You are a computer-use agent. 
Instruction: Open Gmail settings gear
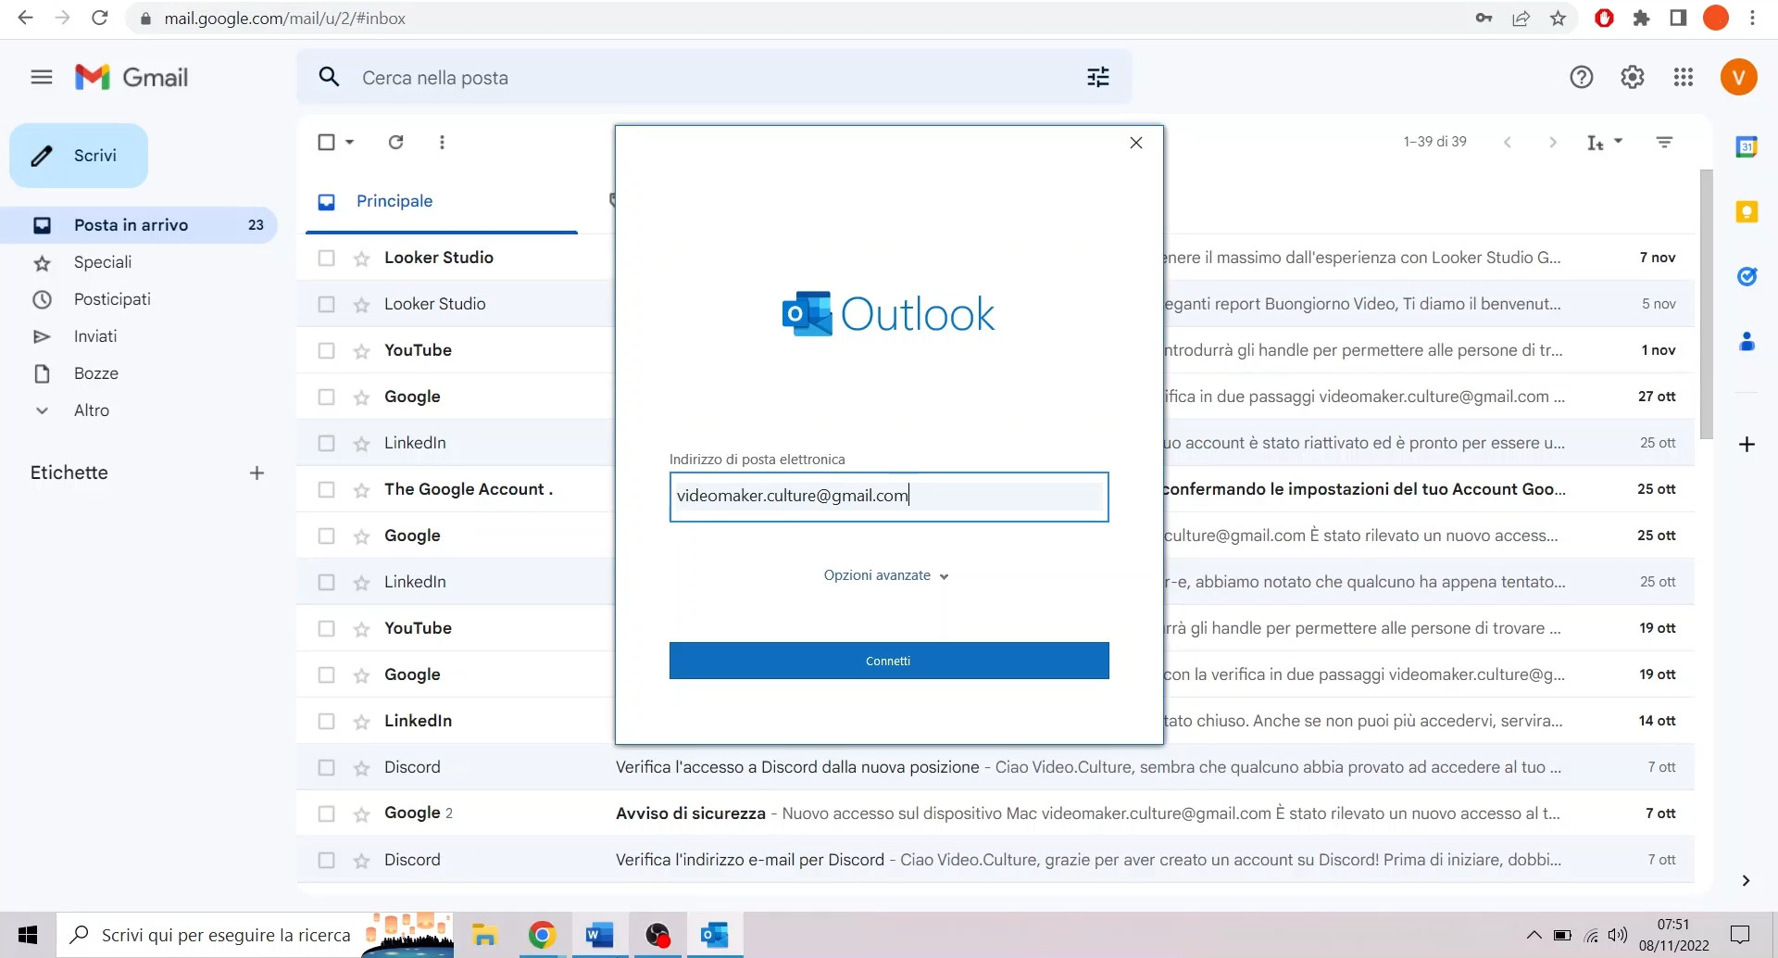[1632, 77]
